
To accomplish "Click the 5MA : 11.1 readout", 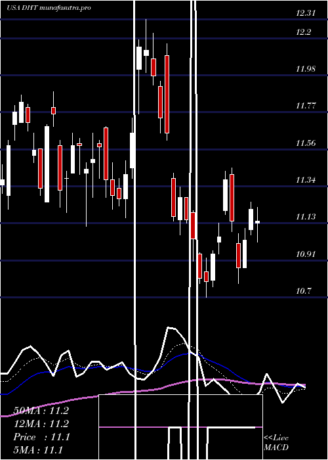I will (38, 450).
